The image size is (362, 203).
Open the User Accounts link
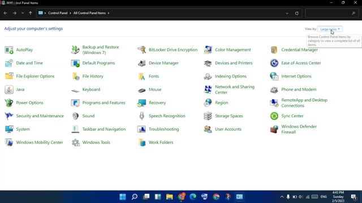coord(228,129)
